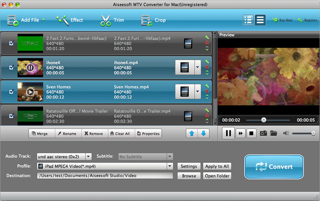Click Open Folder button
The height and width of the screenshot is (201, 320).
(x=217, y=176)
